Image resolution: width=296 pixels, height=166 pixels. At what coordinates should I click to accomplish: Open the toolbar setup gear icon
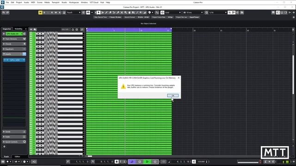pyautogui.click(x=294, y=12)
